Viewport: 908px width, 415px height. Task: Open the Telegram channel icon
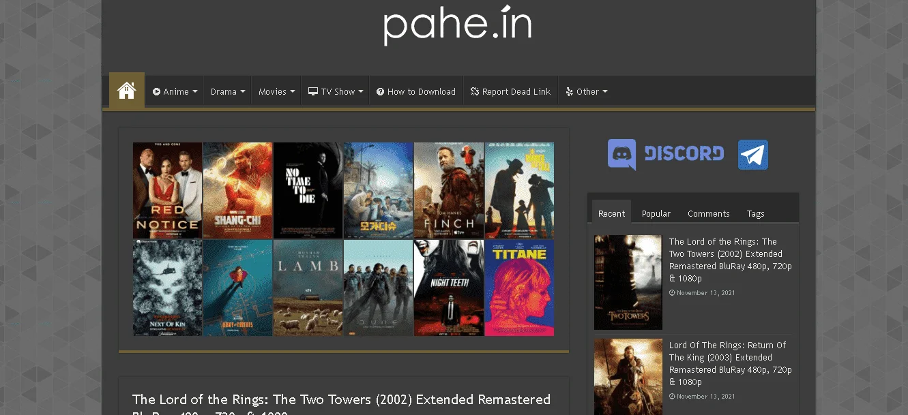(x=753, y=155)
